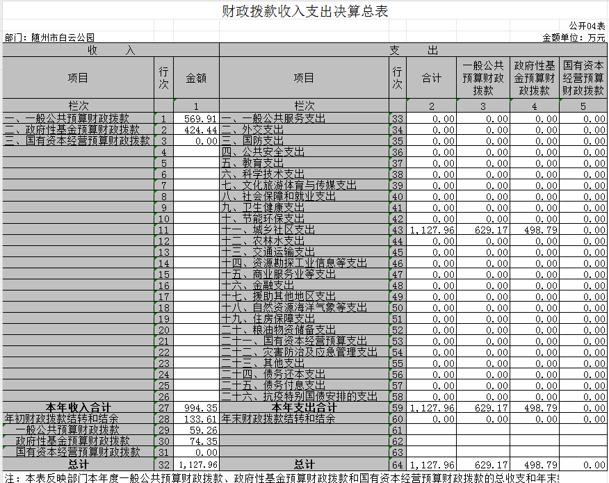Click 1,127.96 in the 城乡社区支出 row
The width and height of the screenshot is (609, 483).
432,230
